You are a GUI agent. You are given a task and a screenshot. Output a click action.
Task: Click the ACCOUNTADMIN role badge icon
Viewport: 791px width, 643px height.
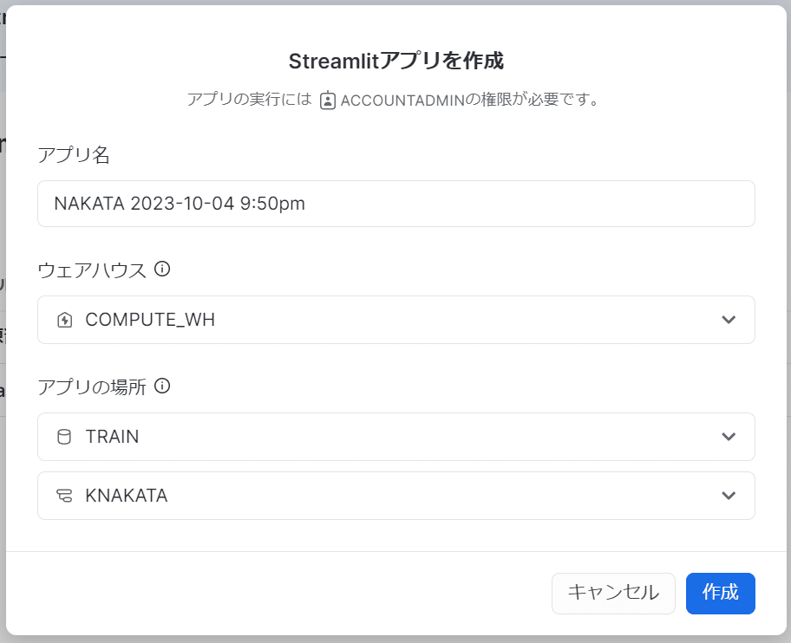(x=327, y=100)
